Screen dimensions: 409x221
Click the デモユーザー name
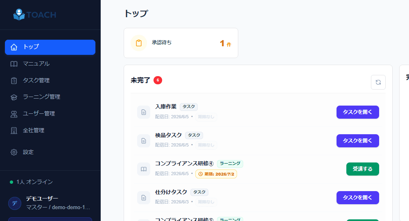(42, 199)
